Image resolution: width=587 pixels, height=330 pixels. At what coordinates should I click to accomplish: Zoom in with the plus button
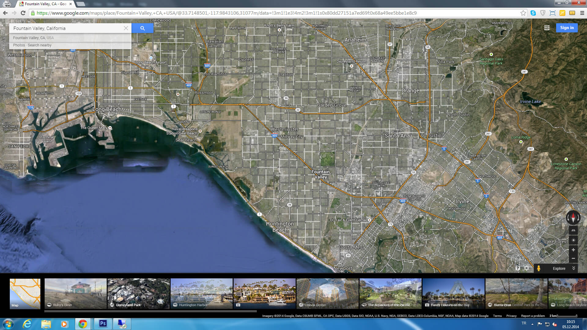pyautogui.click(x=573, y=250)
